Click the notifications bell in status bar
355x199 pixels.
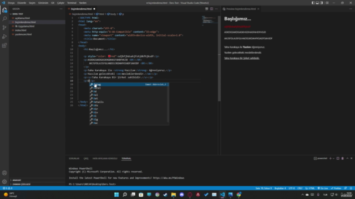(351, 188)
